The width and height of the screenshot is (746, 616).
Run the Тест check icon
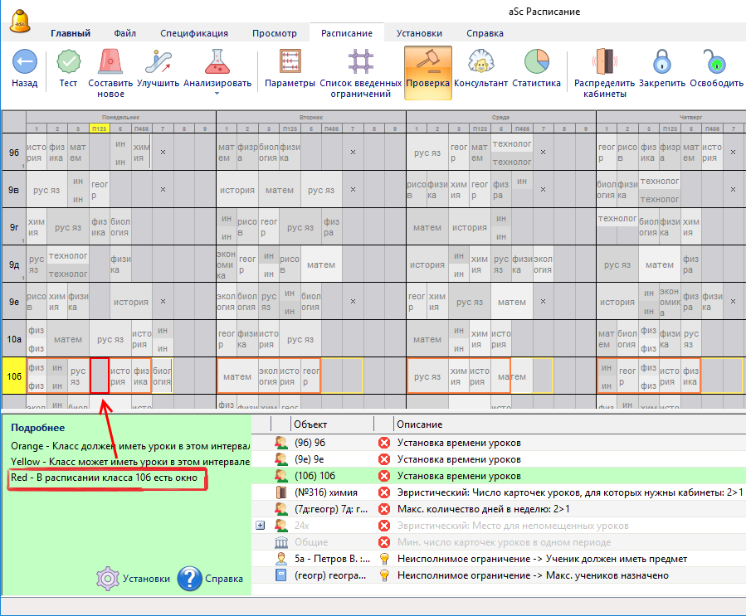[x=68, y=62]
